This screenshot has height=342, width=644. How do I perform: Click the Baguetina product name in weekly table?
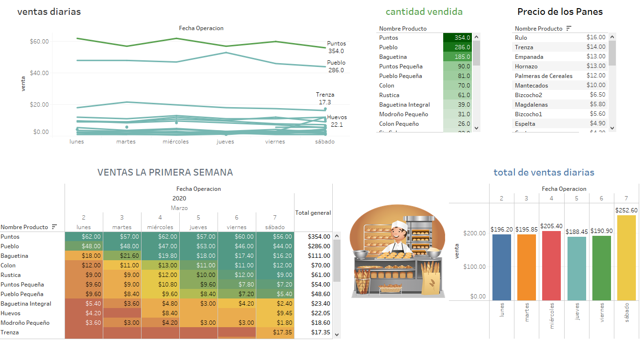tap(14, 256)
